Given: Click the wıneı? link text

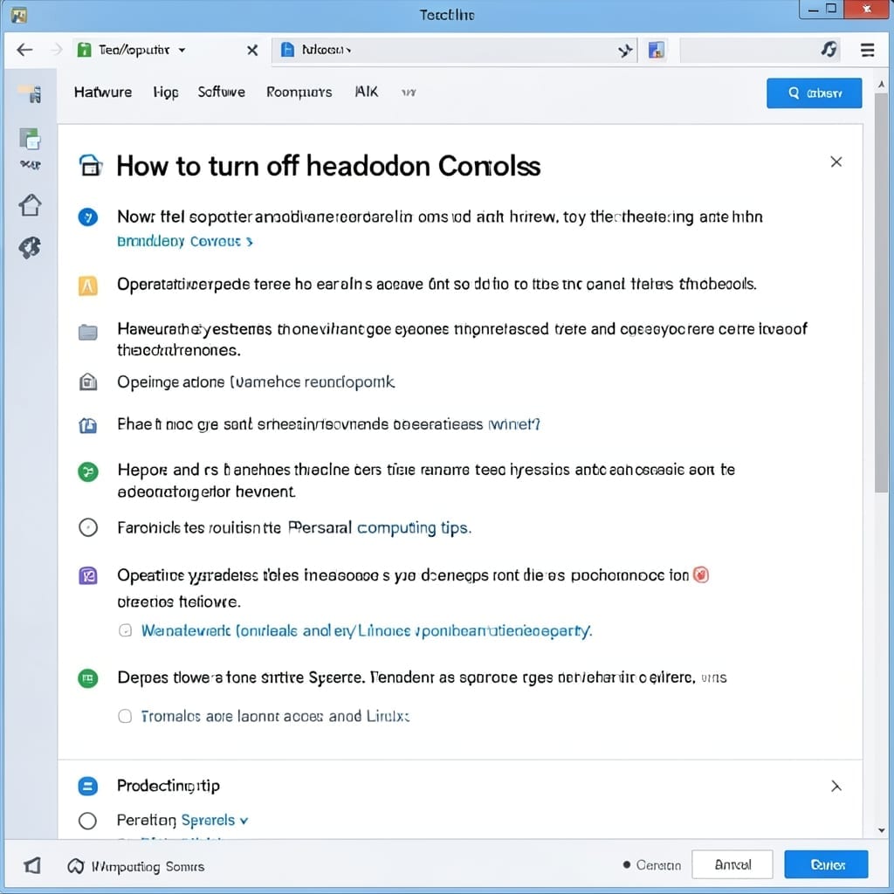Looking at the screenshot, I should [x=513, y=424].
